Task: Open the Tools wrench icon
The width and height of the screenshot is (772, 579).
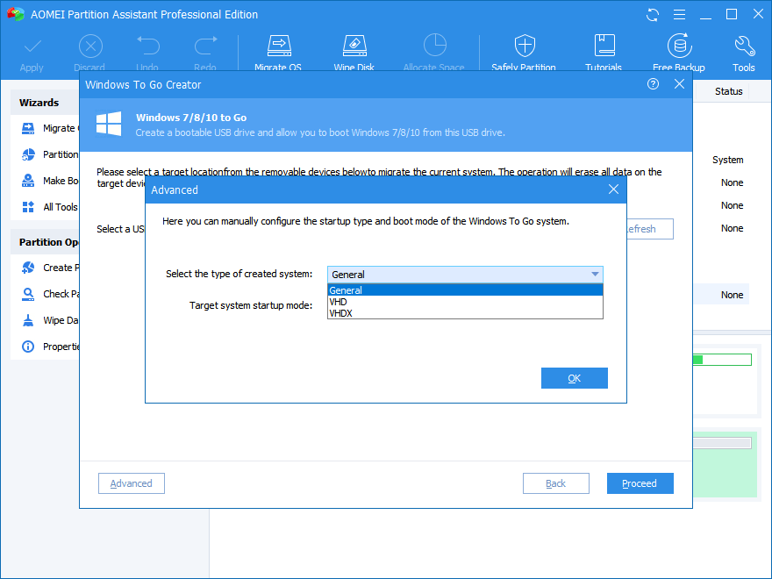Action: tap(744, 46)
